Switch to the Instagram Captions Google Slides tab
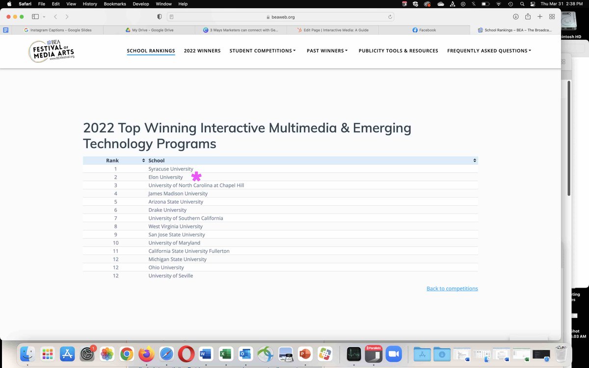Viewport: 589px width, 368px height. pyautogui.click(x=57, y=30)
